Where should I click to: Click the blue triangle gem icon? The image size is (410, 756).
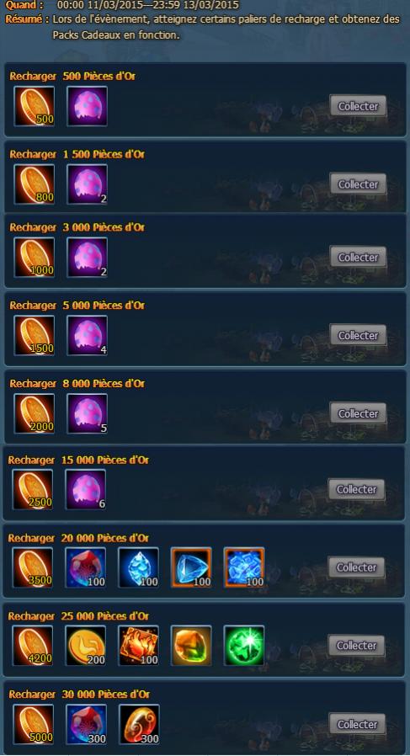[191, 567]
